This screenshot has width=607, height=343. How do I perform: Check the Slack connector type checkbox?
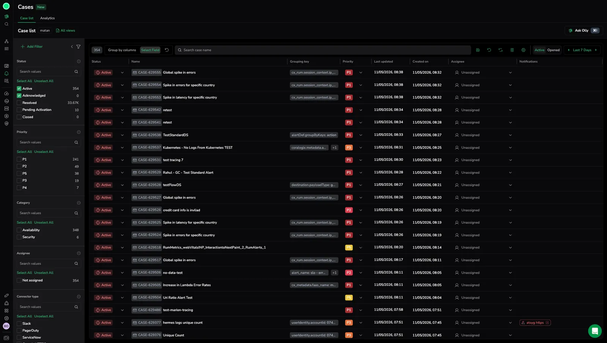click(19, 324)
